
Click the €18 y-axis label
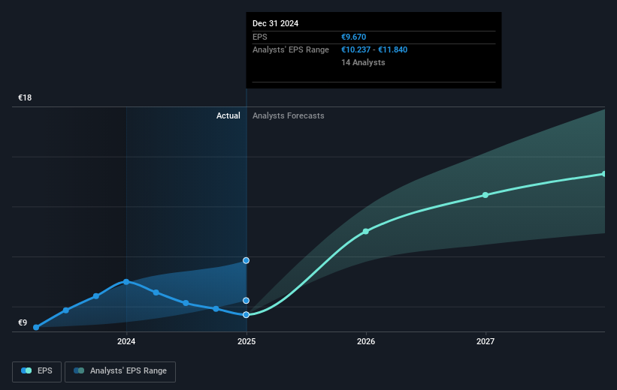25,97
